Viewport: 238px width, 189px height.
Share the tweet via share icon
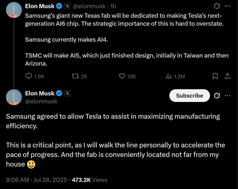227,76
